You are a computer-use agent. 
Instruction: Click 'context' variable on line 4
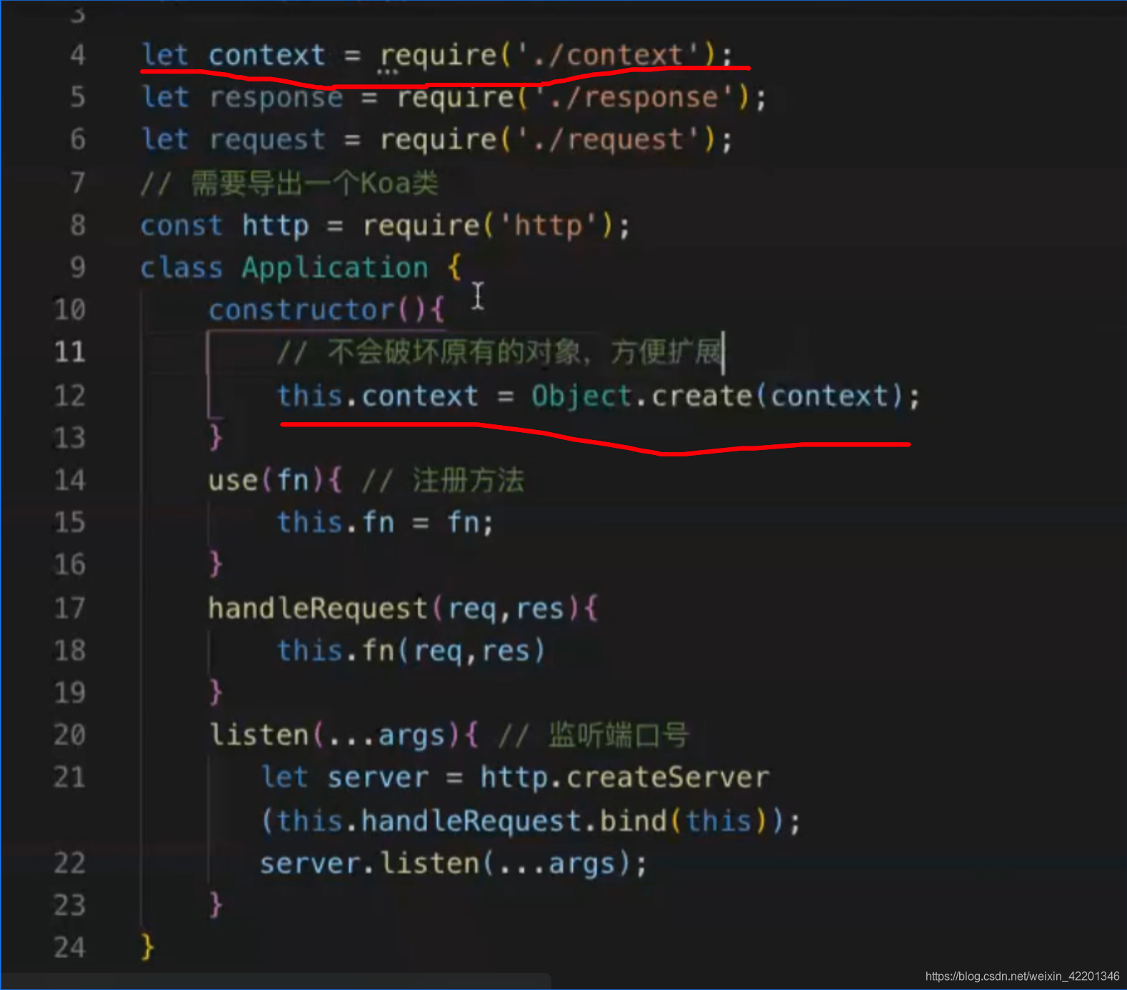pyautogui.click(x=266, y=55)
